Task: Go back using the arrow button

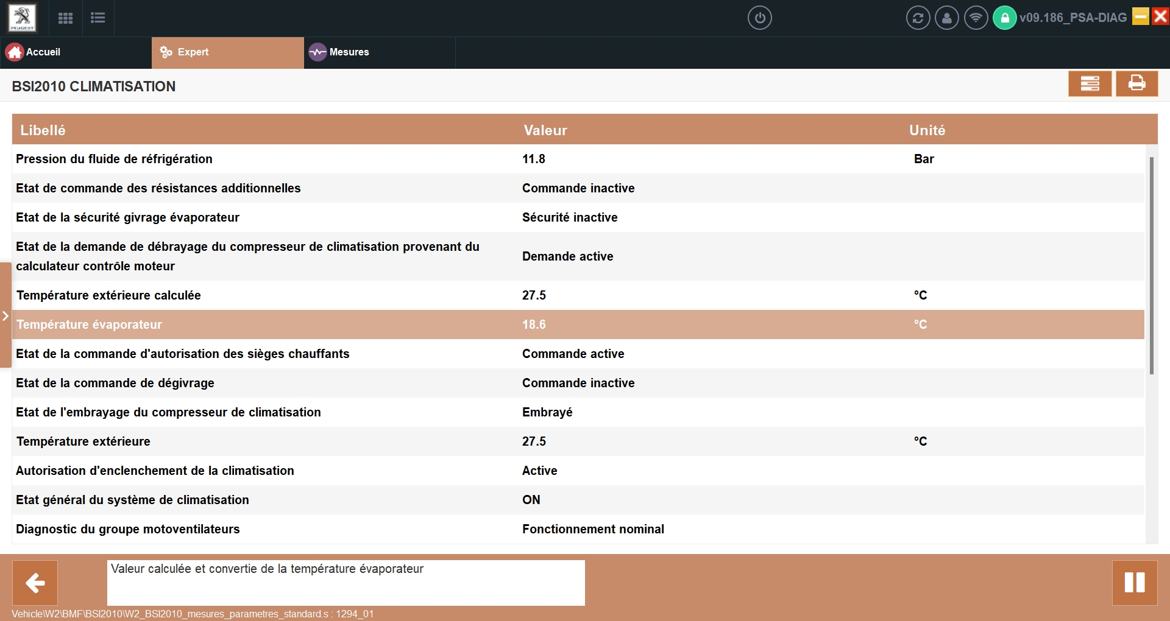Action: pyautogui.click(x=35, y=583)
